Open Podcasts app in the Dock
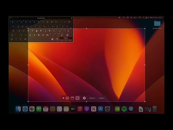The image size is (173, 130). [87, 109]
